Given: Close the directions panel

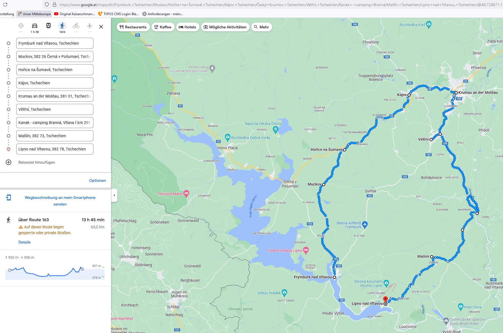Looking at the screenshot, I should [101, 27].
